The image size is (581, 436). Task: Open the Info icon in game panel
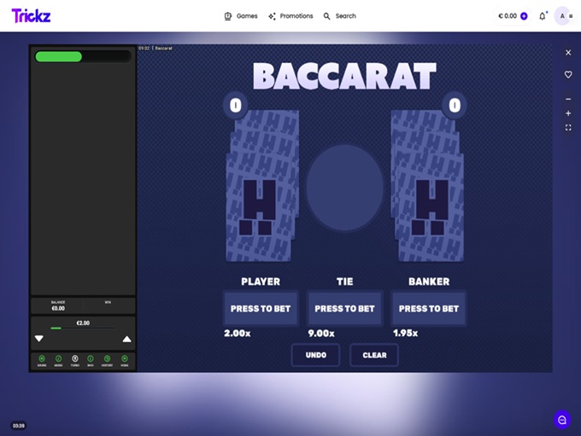click(91, 359)
